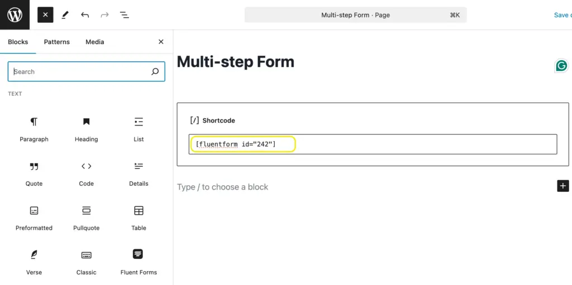Insert a Heading block

tap(86, 129)
